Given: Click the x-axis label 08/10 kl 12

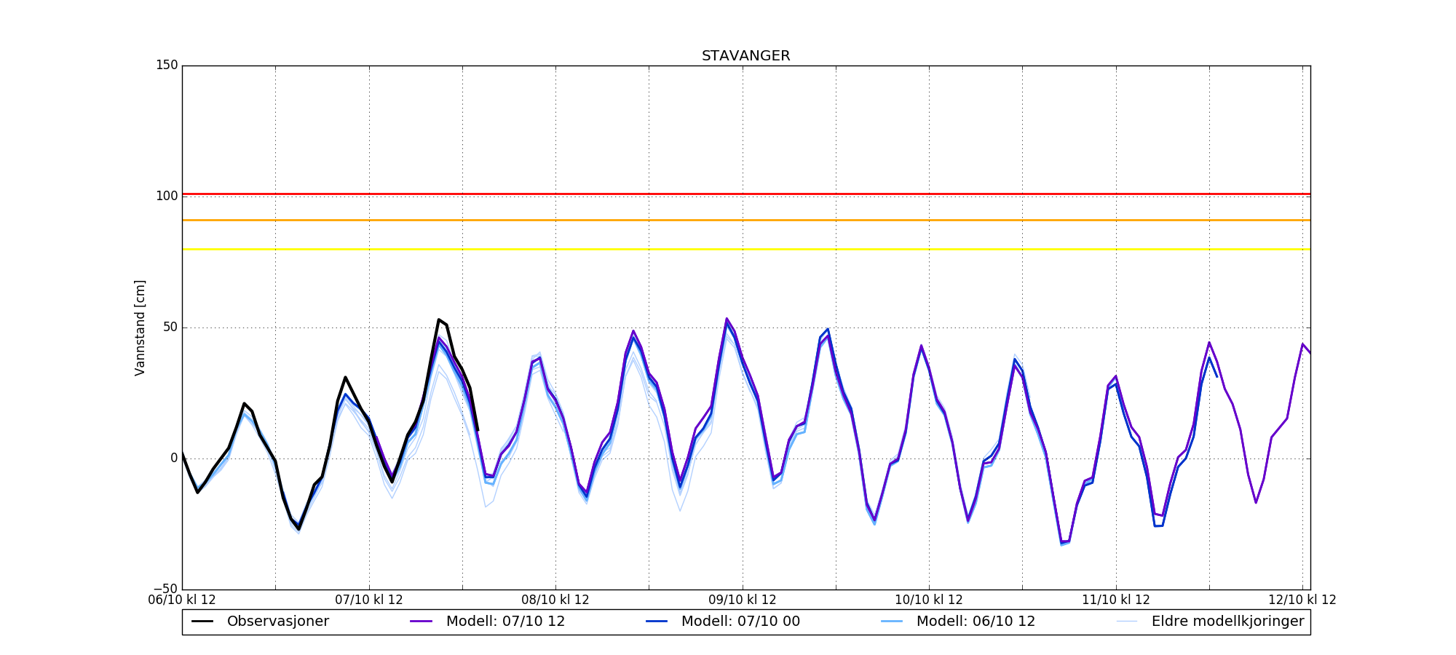Looking at the screenshot, I should (555, 600).
